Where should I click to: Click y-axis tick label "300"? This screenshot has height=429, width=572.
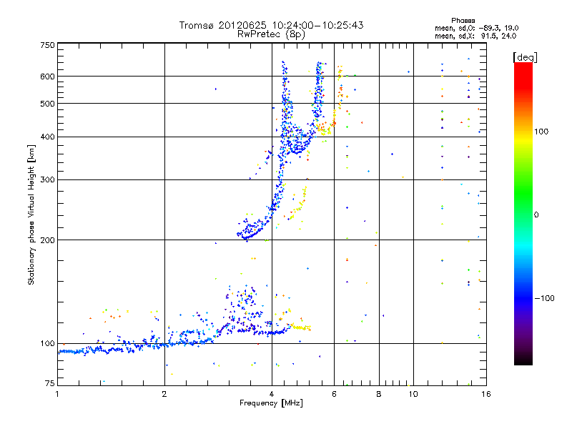(x=47, y=179)
